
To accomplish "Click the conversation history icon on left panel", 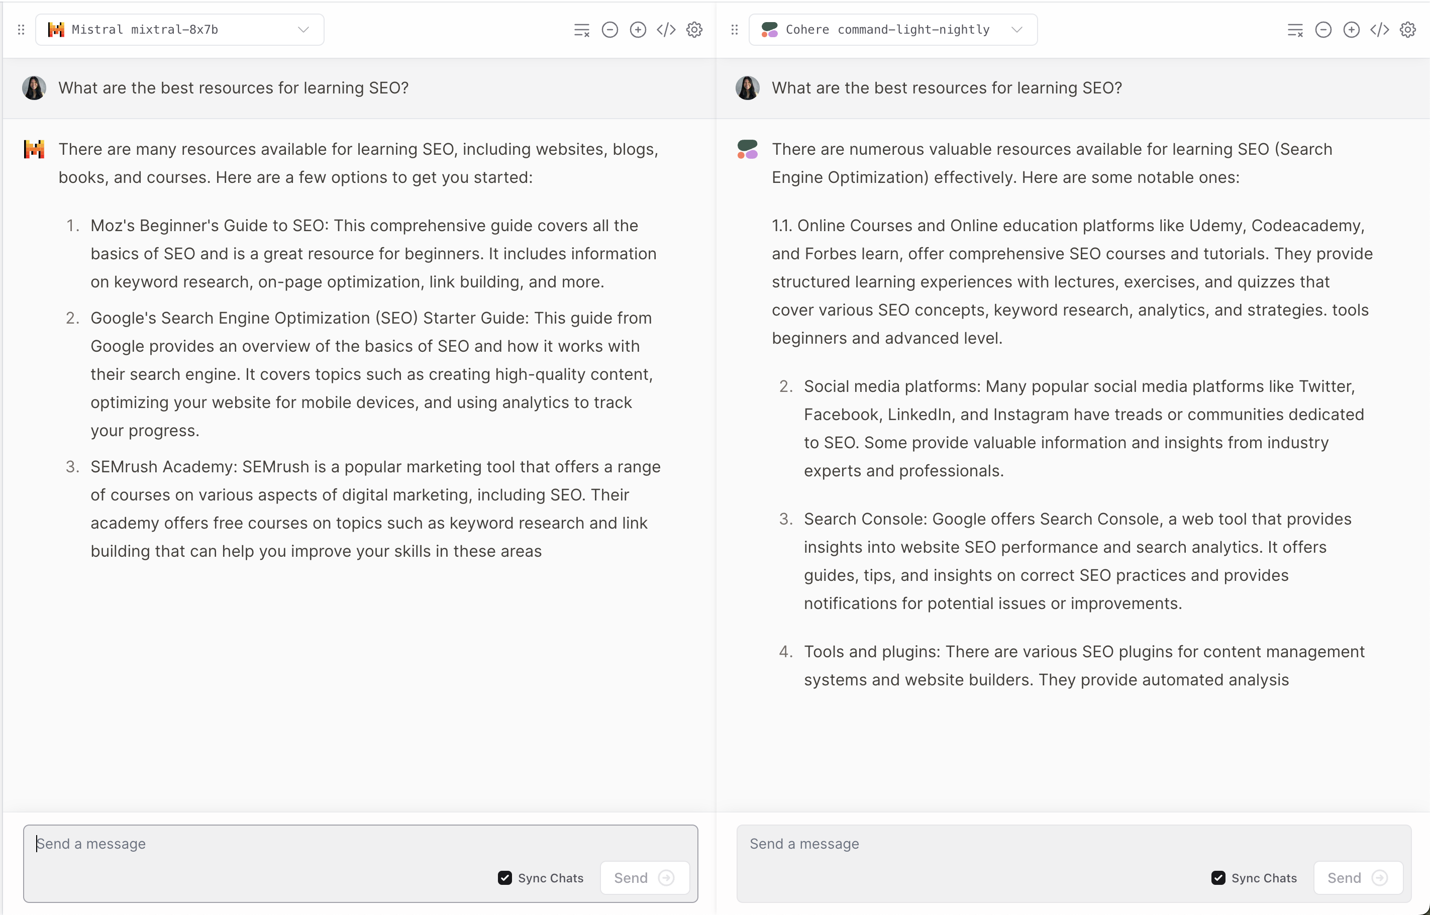I will pyautogui.click(x=581, y=28).
